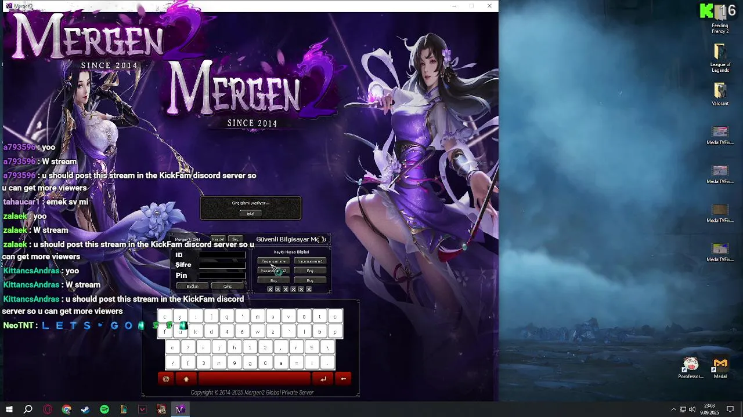
Task: Click the Kaydet button above the ID field
Action: point(218,239)
